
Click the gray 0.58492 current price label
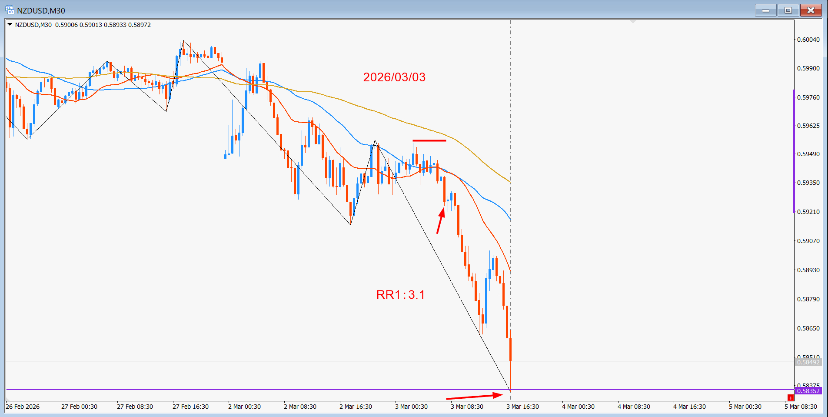click(x=808, y=362)
